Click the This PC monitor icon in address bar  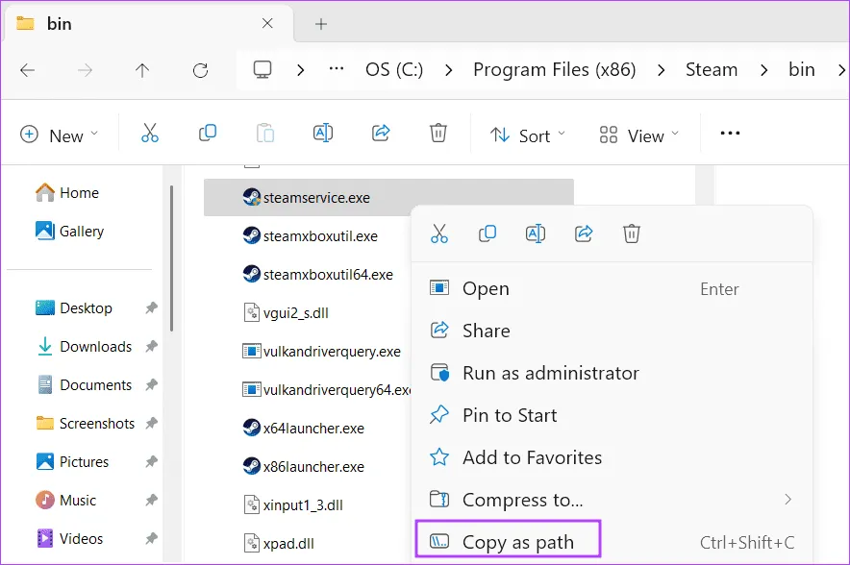262,69
